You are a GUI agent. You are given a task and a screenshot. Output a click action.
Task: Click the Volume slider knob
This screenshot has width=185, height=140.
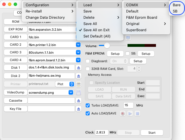point(107,45)
